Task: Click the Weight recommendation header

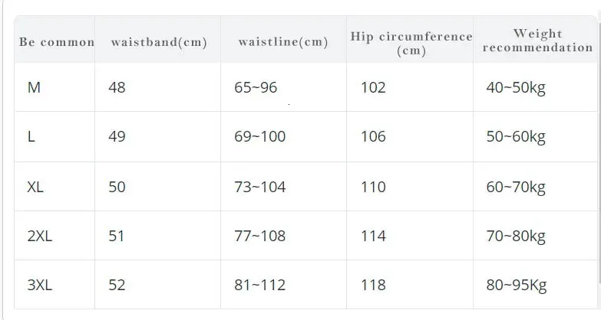Action: pos(537,41)
